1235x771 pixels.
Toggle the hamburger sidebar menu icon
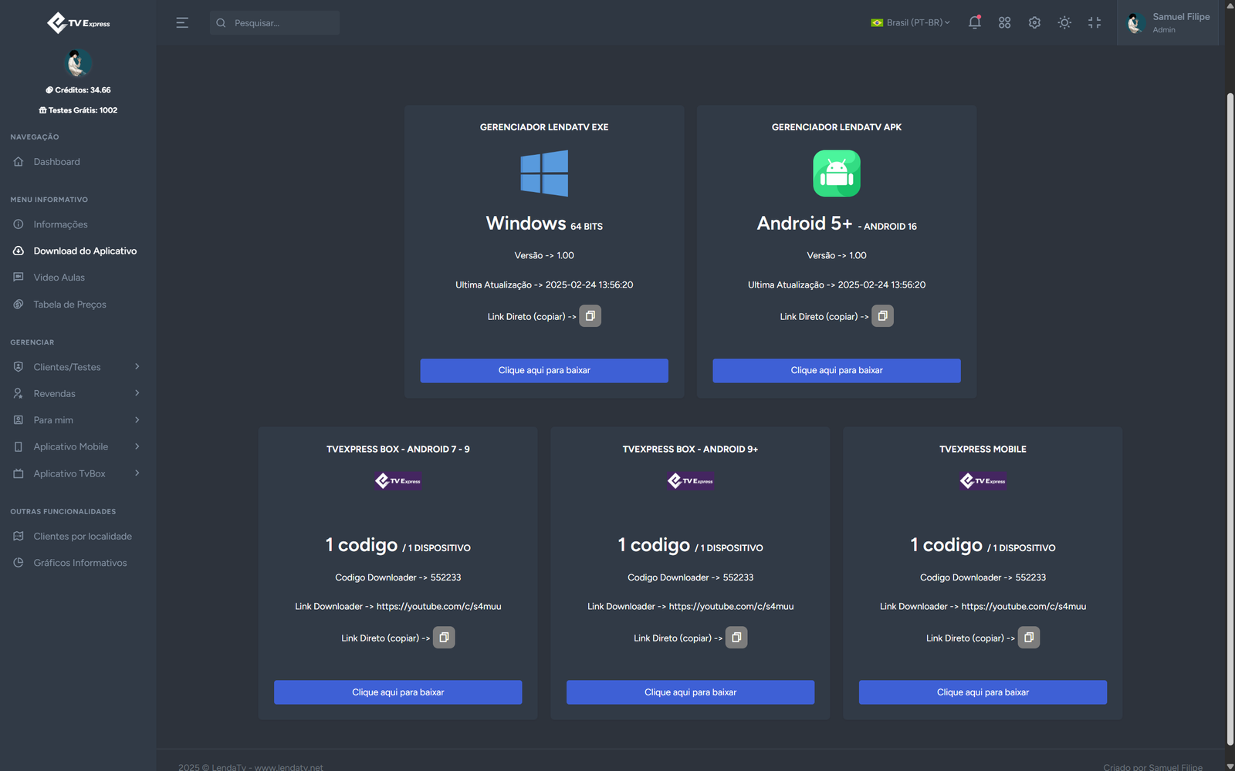(x=182, y=23)
